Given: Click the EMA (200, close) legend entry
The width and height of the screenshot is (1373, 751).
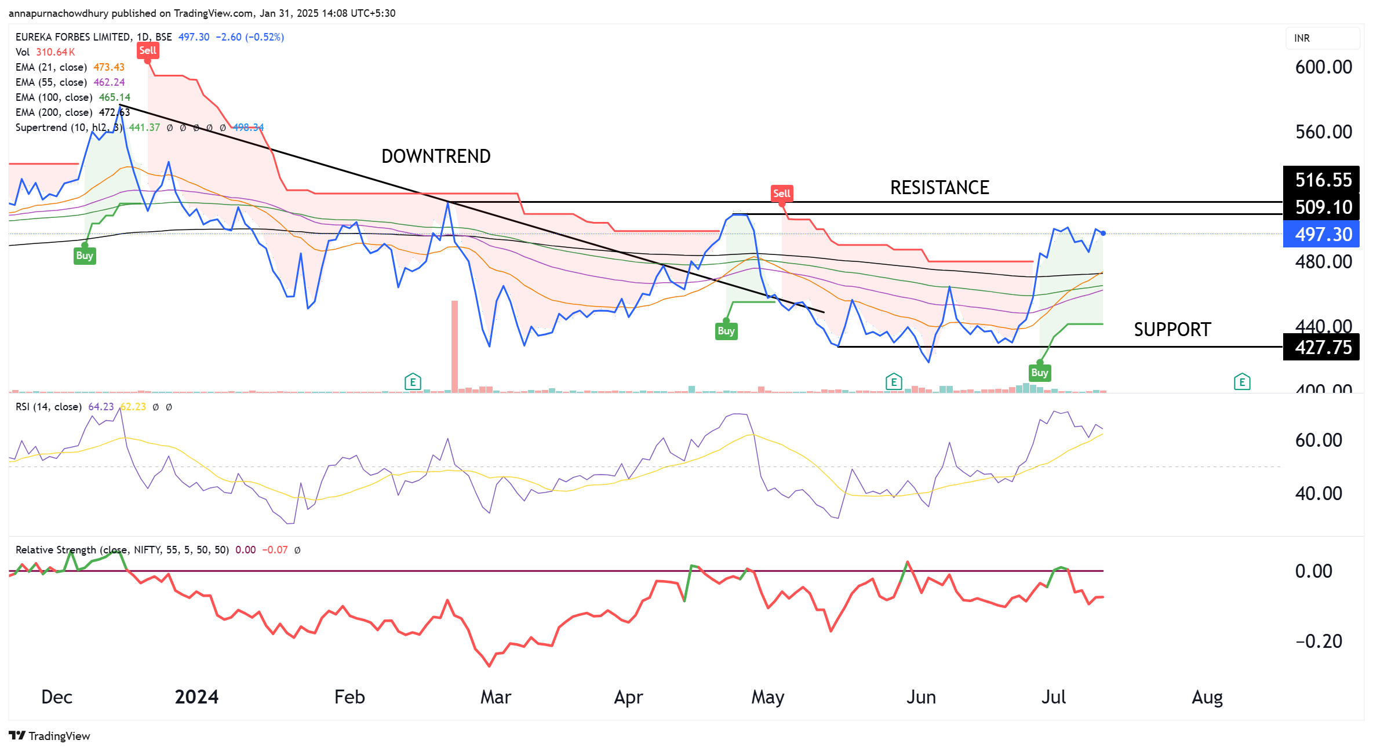Looking at the screenshot, I should pyautogui.click(x=53, y=112).
